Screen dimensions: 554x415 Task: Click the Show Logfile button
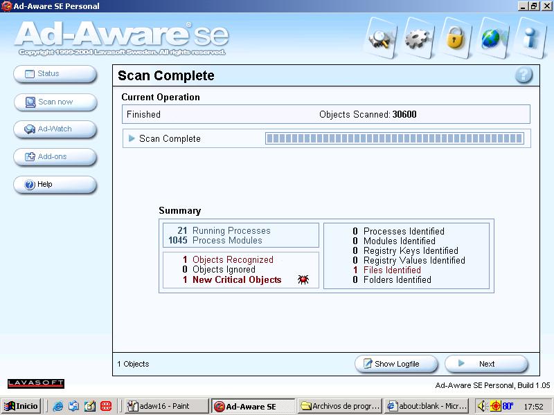point(396,364)
